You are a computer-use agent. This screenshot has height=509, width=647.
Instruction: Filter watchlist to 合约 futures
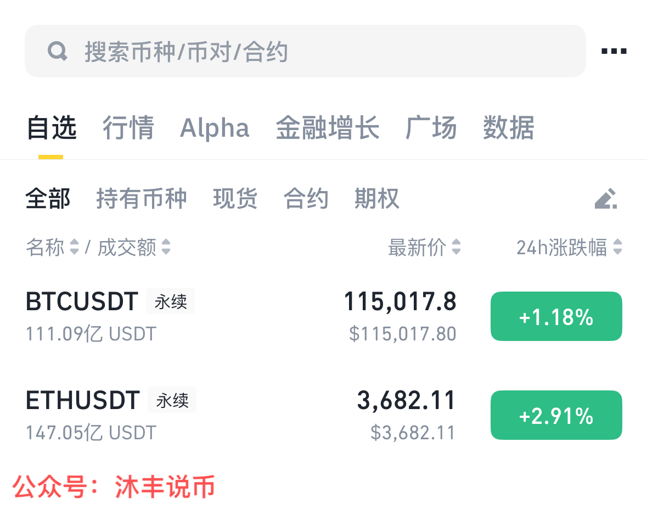point(306,199)
